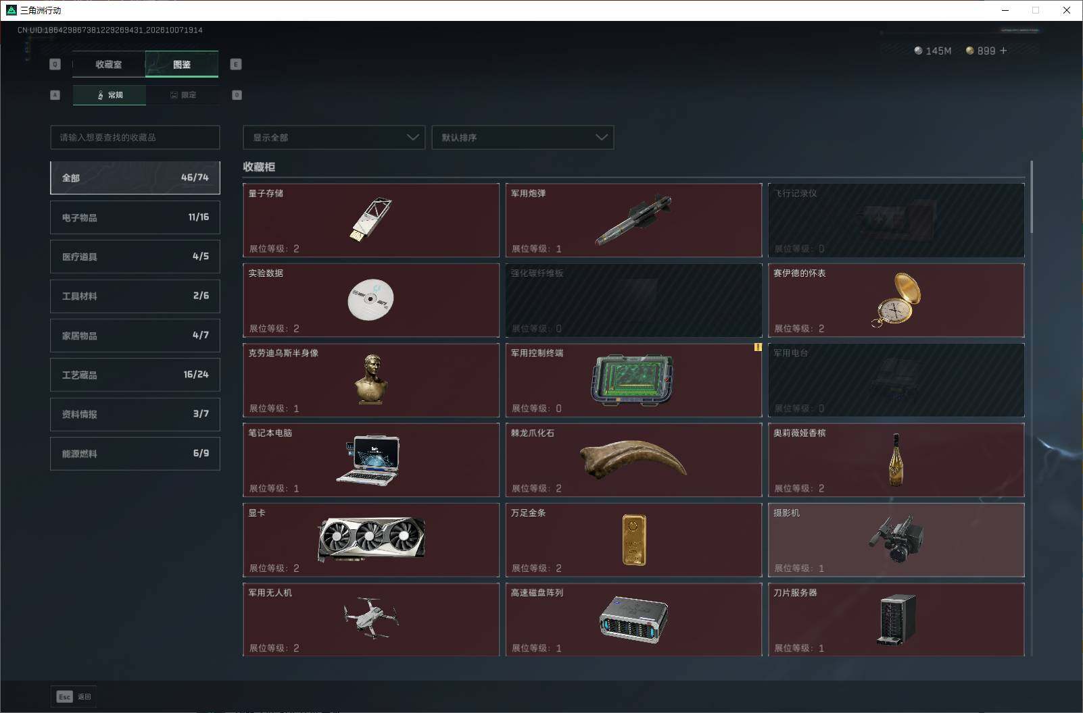
Task: Switch to the 收藏室 tab
Action: (x=109, y=64)
